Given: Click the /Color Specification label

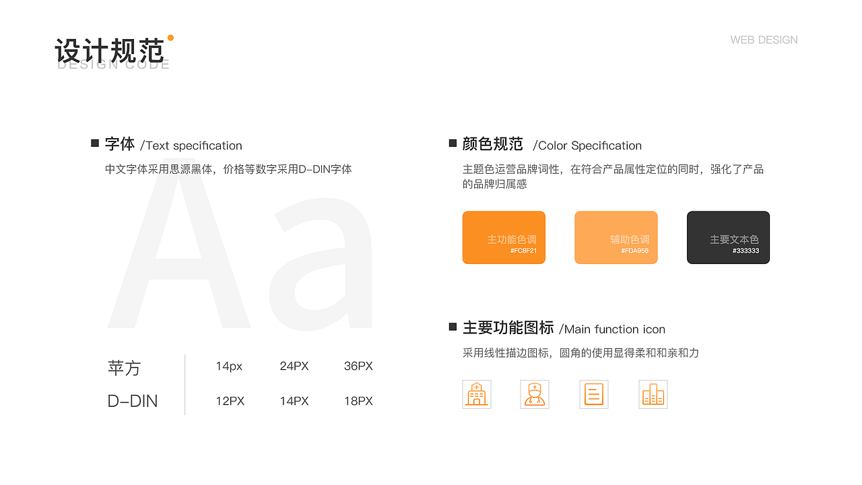Looking at the screenshot, I should pyautogui.click(x=587, y=145).
